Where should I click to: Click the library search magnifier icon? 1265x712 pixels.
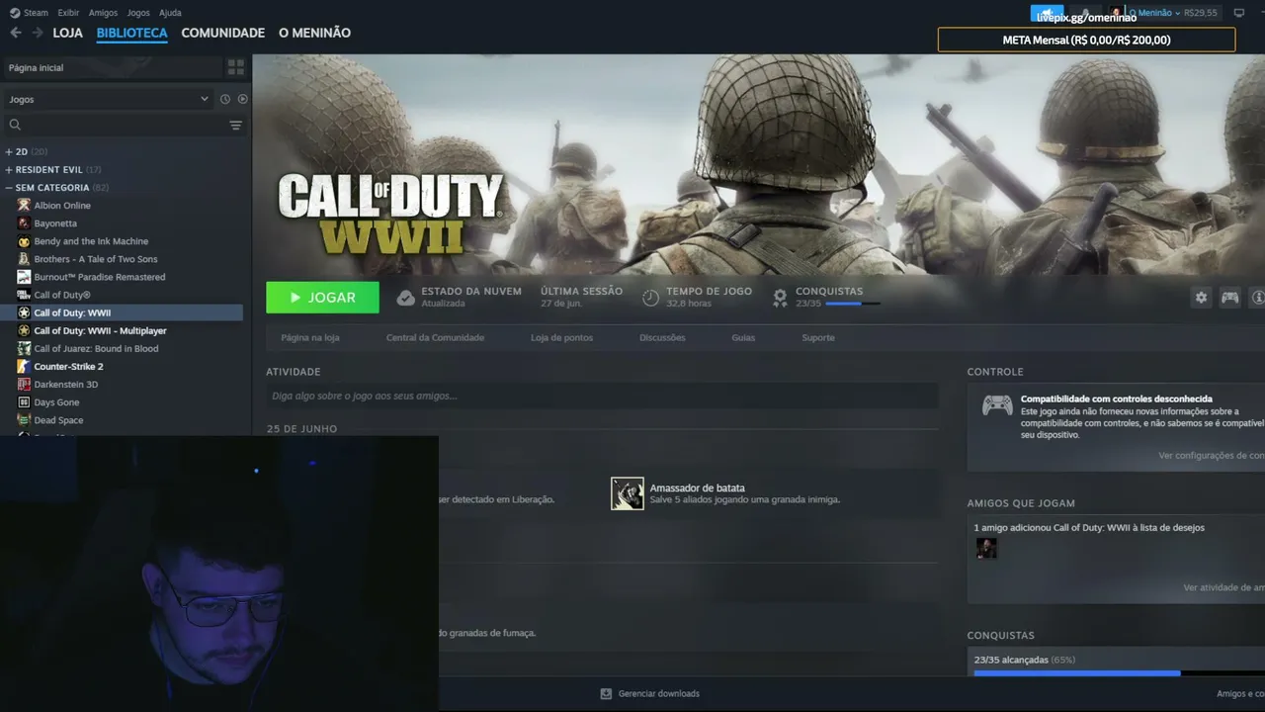tap(15, 125)
